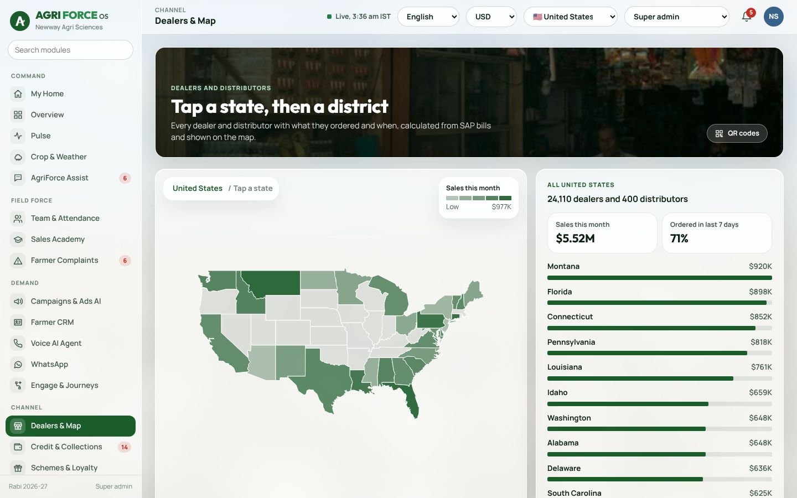Click Campaigns & Ads AI megaphone icon
Screen dimensions: 797x498
18,302
